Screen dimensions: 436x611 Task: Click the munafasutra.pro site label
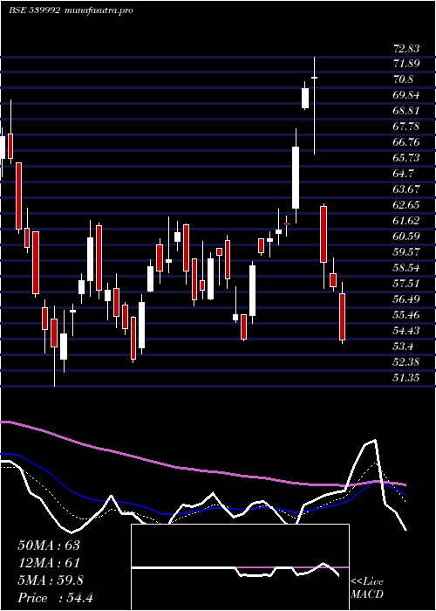(x=99, y=10)
